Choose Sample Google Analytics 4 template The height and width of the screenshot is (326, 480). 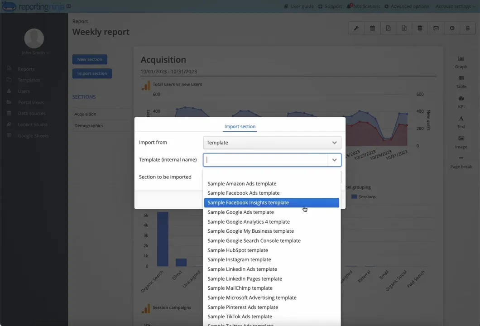272,221
